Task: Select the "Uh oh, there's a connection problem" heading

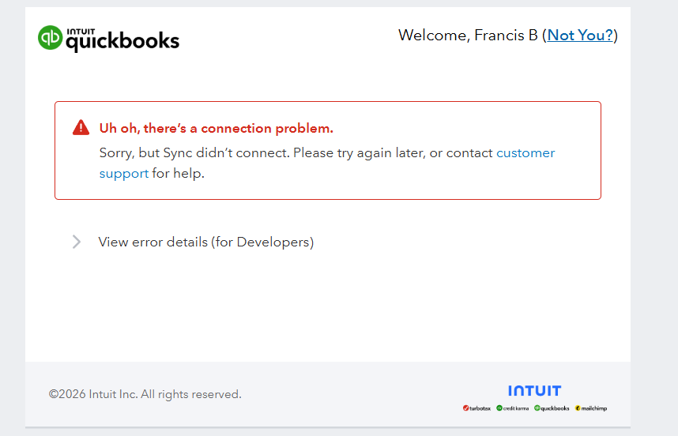Action: point(216,128)
